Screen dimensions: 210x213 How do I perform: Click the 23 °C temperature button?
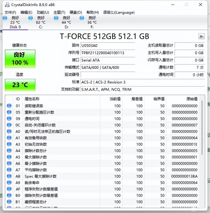point(20,85)
